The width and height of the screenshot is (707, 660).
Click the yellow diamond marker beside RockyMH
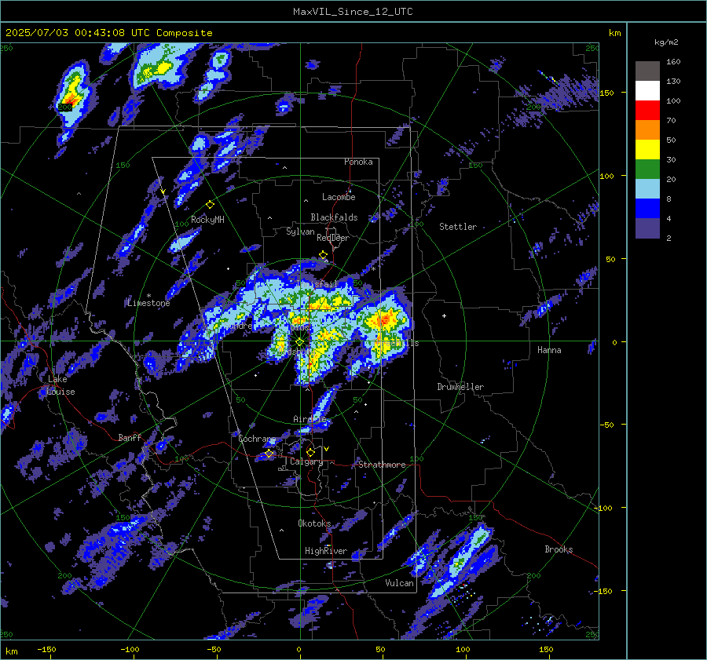[x=210, y=205]
